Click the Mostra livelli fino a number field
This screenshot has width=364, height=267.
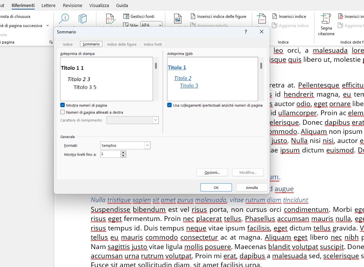tap(110, 154)
